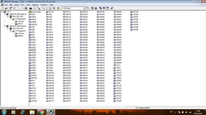The width and height of the screenshot is (206, 115).
Task: Switch to Large Icons view
Action: tap(43, 8)
